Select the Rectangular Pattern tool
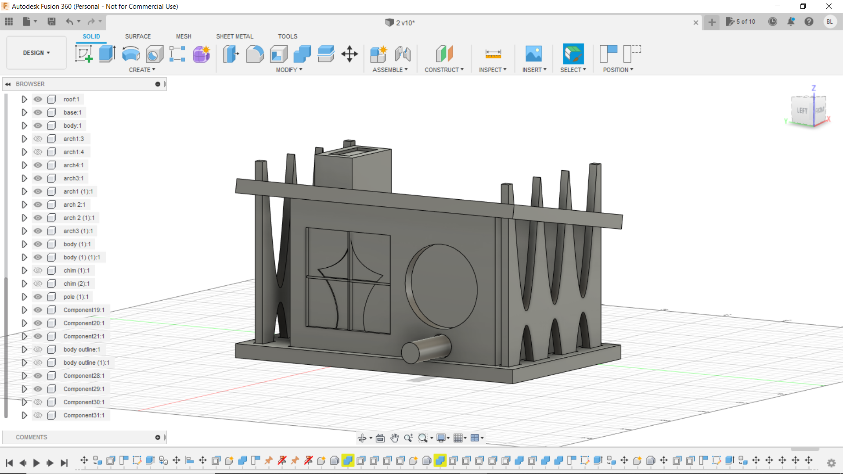 click(178, 54)
